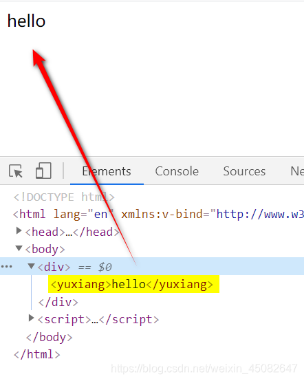Activate the inspect element picker icon
This screenshot has height=381, width=304.
16,171
